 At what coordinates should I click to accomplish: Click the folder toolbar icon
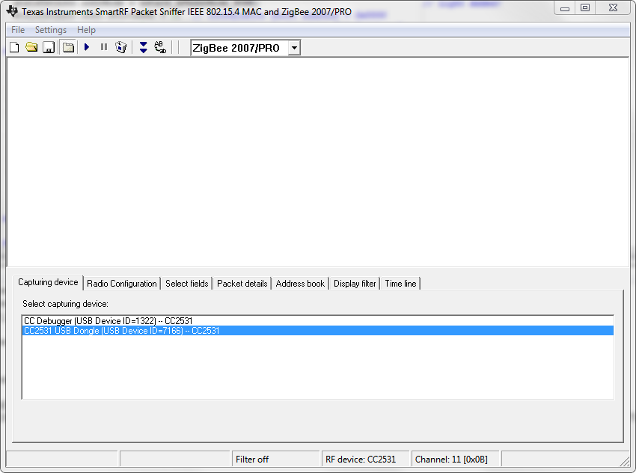tap(69, 47)
